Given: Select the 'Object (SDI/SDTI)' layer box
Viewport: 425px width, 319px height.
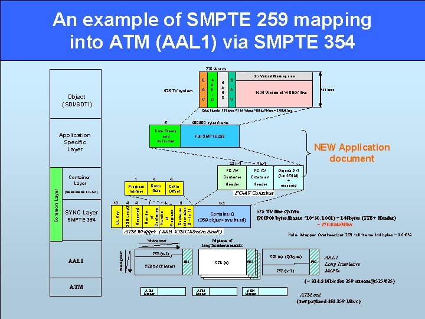Looking at the screenshot, I should pos(76,94).
